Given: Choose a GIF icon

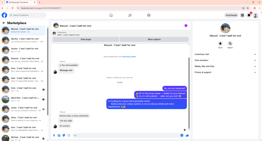Looking at the screenshot, I should click(69, 135).
